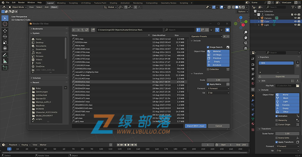Choose the Measure tool
The image size is (302, 157).
point(5,61)
